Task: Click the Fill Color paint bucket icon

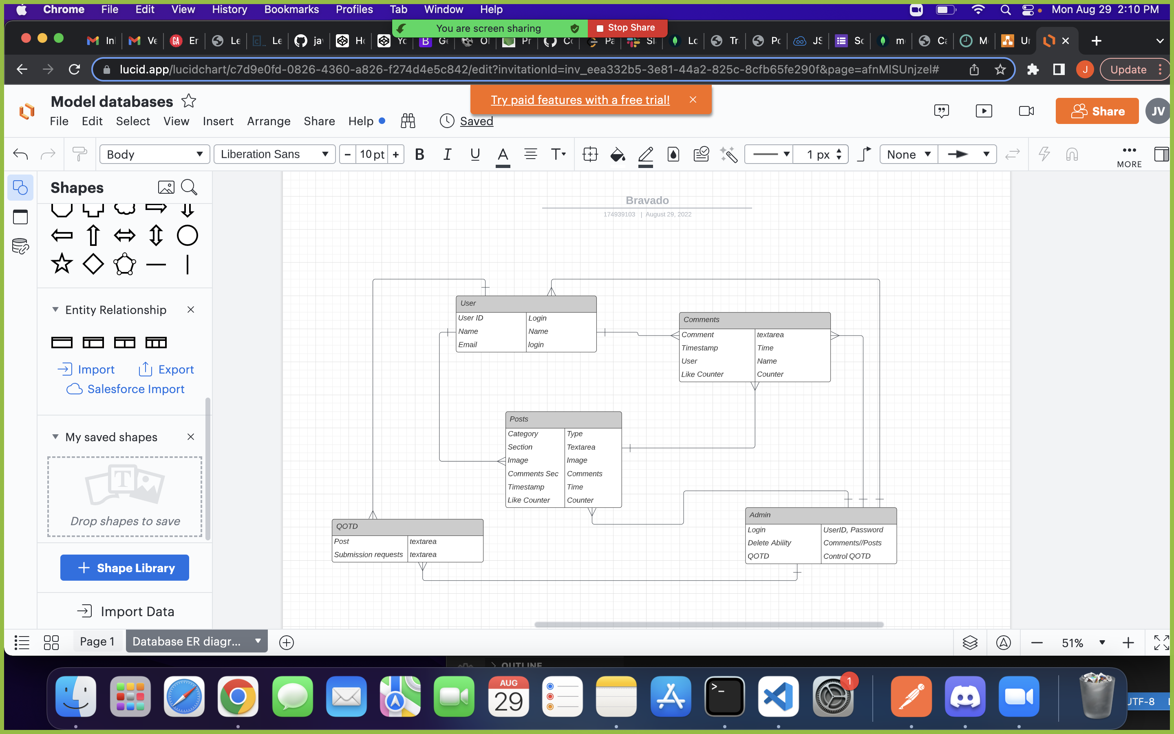Action: (617, 155)
